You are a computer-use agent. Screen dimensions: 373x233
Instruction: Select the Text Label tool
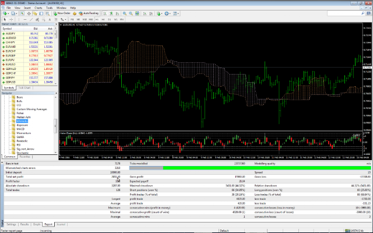click(x=56, y=19)
